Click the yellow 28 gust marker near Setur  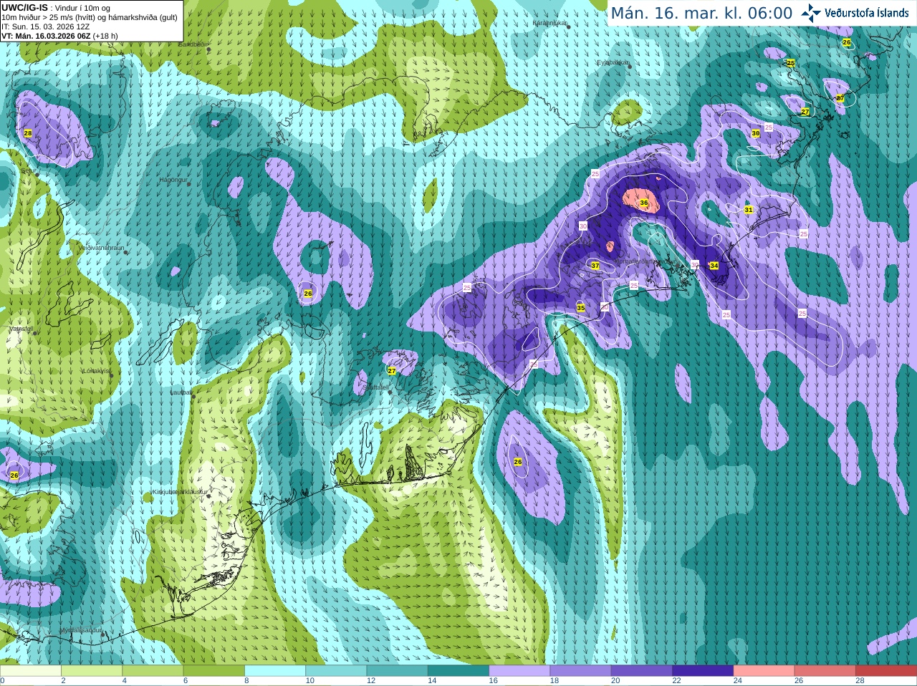[28, 133]
